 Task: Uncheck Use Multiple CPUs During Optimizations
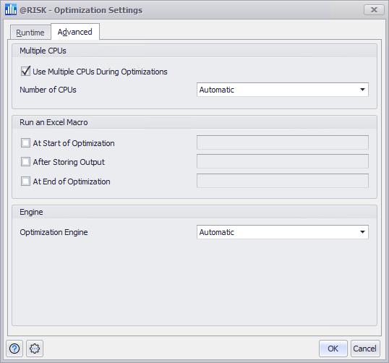(25, 72)
